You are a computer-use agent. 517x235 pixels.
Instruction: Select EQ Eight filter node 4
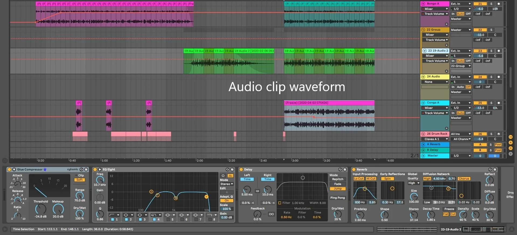point(206,197)
